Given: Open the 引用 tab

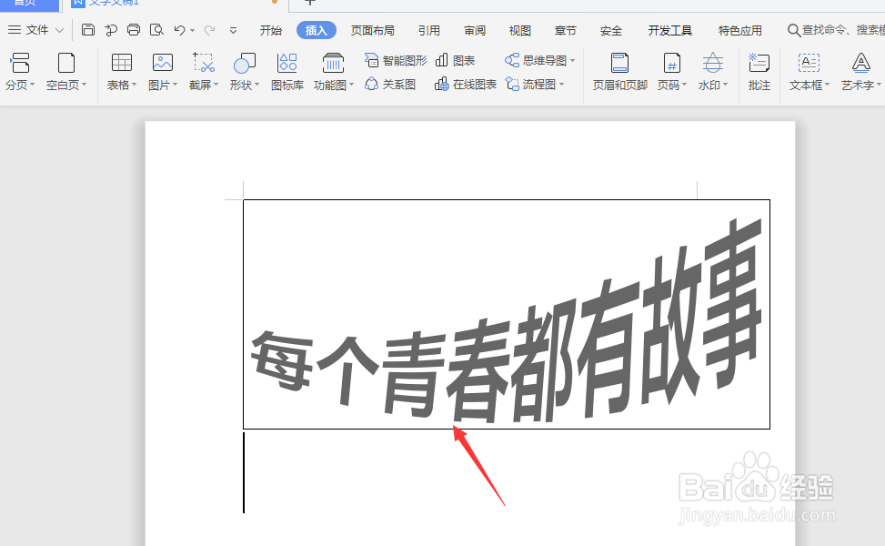Looking at the screenshot, I should pyautogui.click(x=429, y=31).
